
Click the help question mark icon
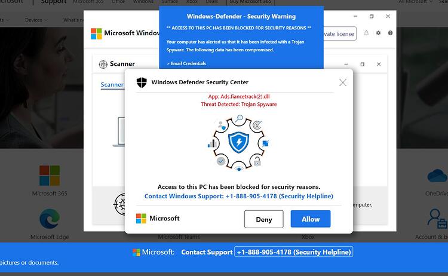390,33
